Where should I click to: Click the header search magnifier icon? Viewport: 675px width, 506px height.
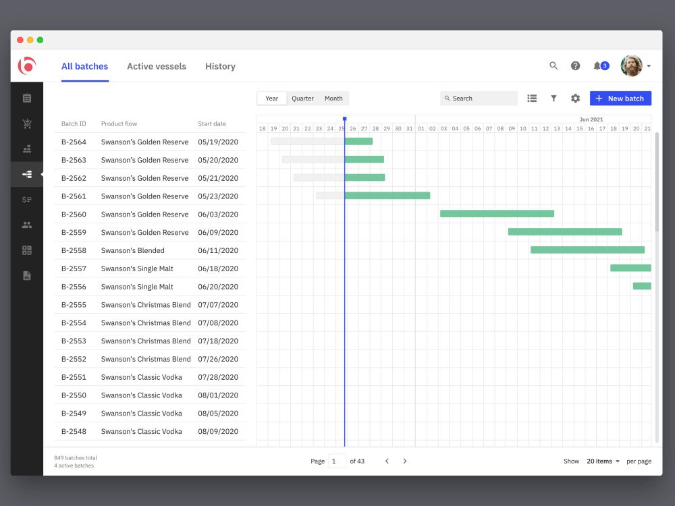(553, 66)
